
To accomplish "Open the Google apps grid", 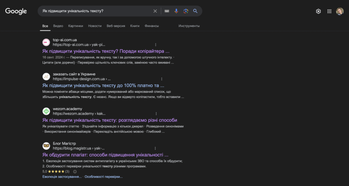I will click(x=329, y=11).
